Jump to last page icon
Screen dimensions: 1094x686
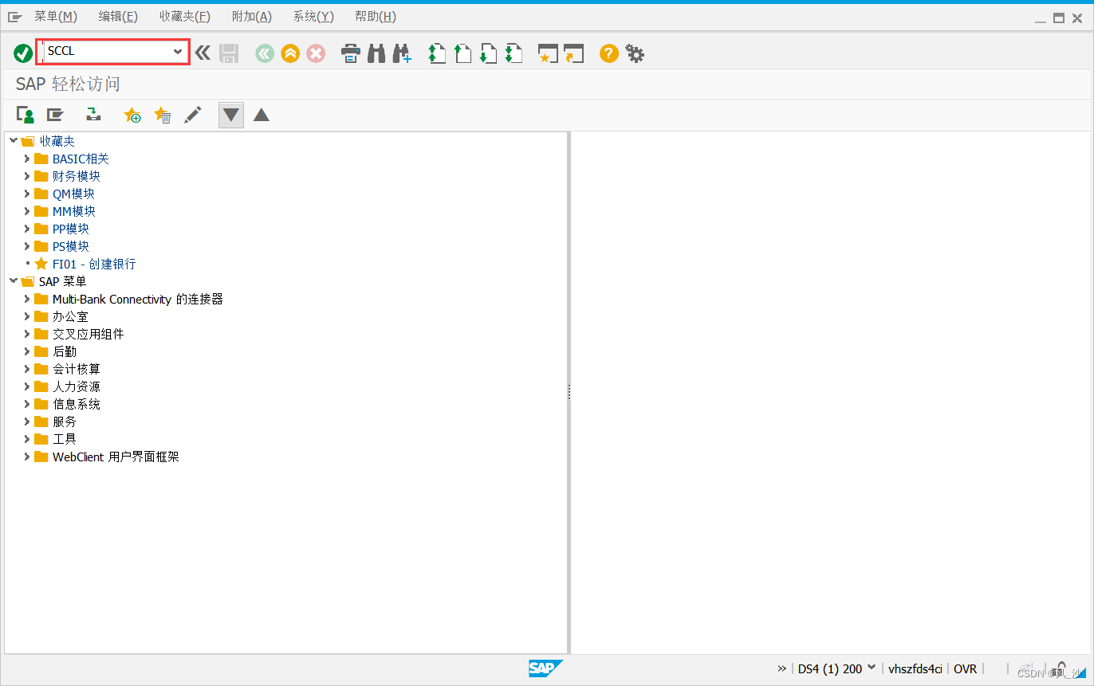coord(514,53)
